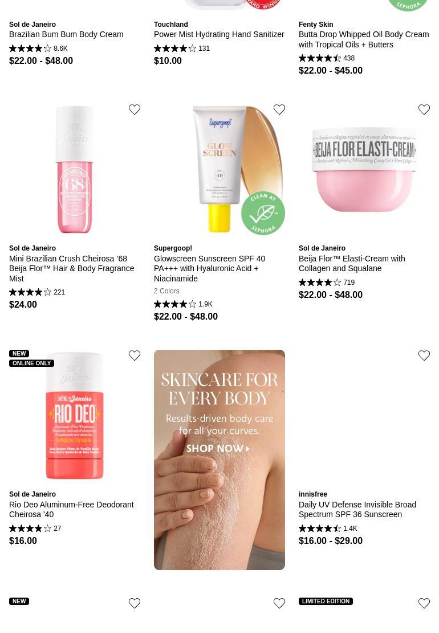Click the Clean at Sephora badge on Glowscreen
The image size is (439, 633).
pos(263,213)
